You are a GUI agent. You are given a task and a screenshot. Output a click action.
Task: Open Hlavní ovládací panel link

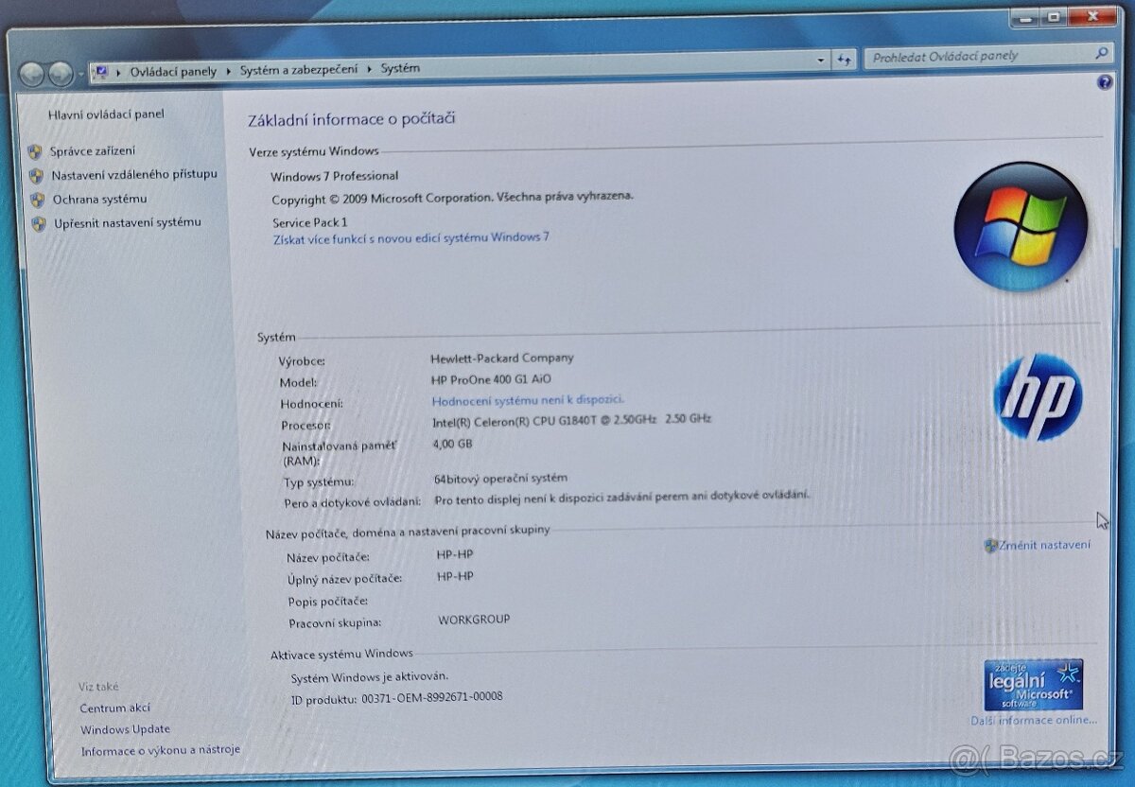pyautogui.click(x=106, y=114)
